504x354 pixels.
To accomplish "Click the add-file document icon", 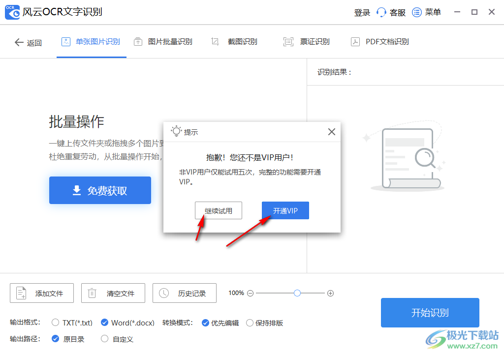I will click(x=21, y=293).
